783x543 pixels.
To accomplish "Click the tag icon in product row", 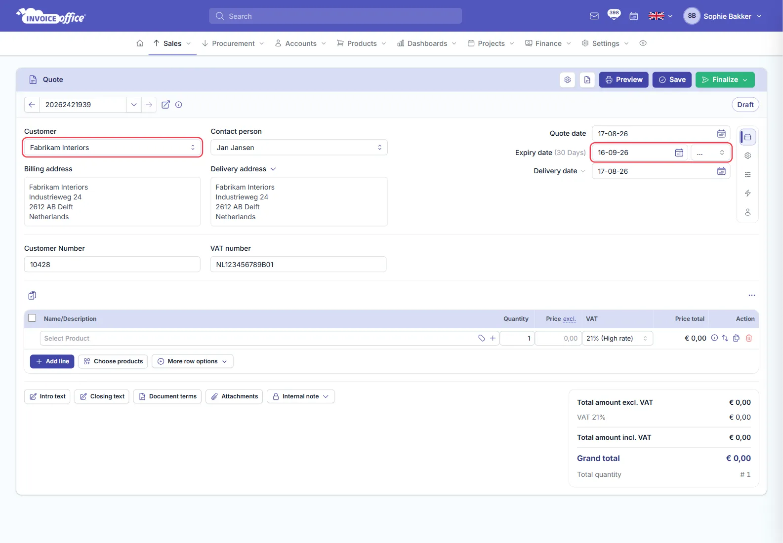I will [482, 338].
